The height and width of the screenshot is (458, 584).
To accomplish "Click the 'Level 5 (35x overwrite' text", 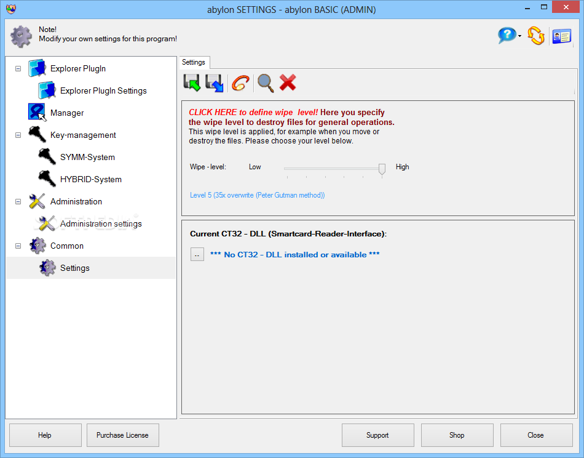I will [257, 195].
